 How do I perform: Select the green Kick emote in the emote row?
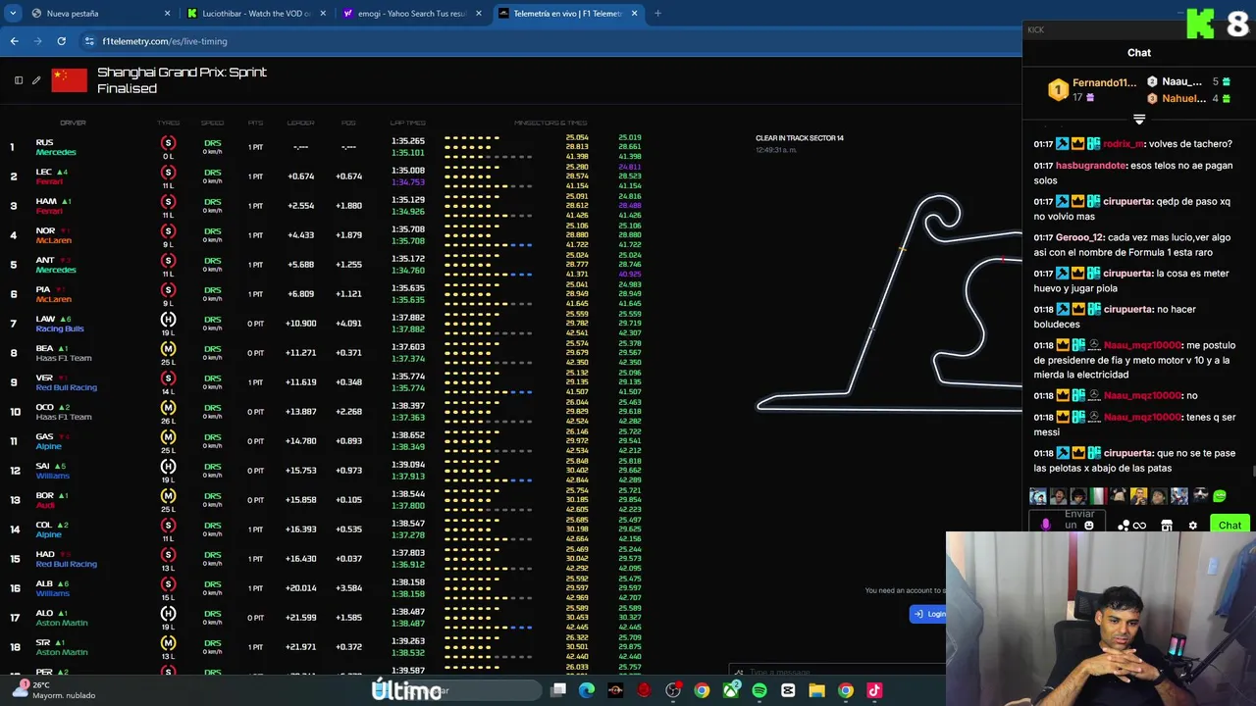coord(1220,496)
